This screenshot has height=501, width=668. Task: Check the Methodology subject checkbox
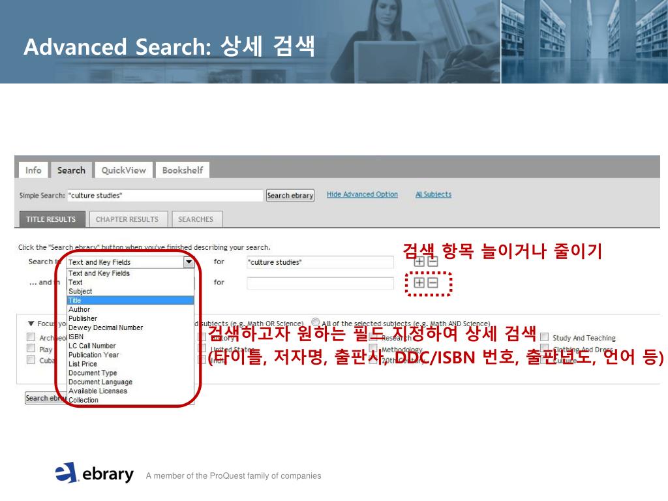tap(372, 348)
